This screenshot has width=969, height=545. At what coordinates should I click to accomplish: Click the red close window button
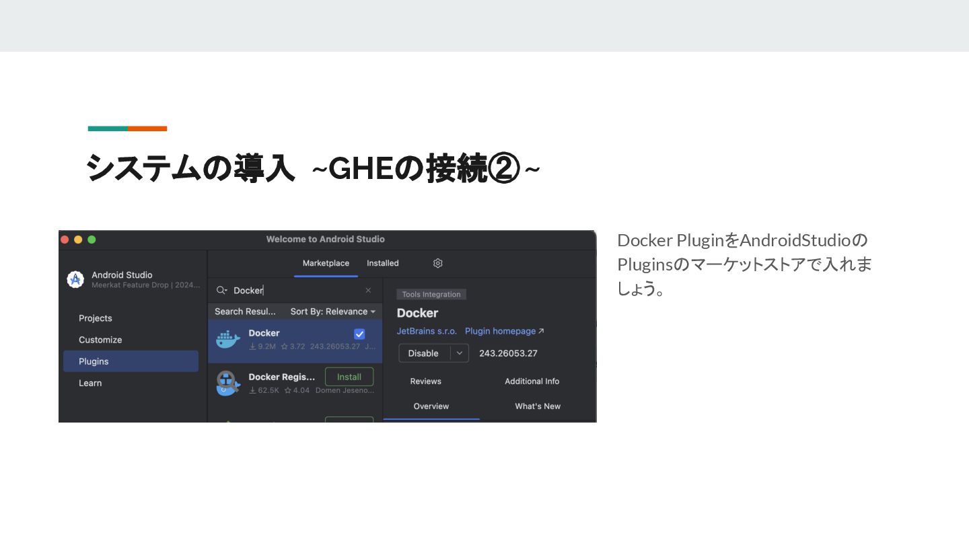point(65,240)
